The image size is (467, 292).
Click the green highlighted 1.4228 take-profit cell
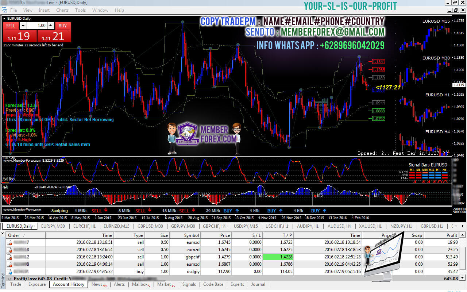pos(278,257)
